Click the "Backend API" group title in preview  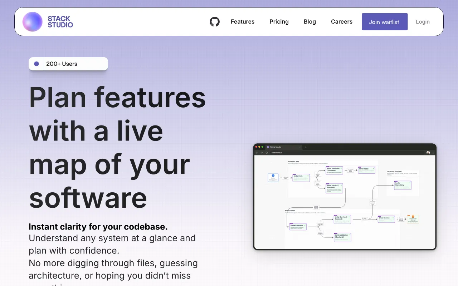(290, 211)
